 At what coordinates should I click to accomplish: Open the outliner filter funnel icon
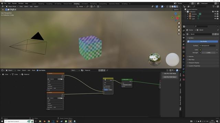point(213,6)
